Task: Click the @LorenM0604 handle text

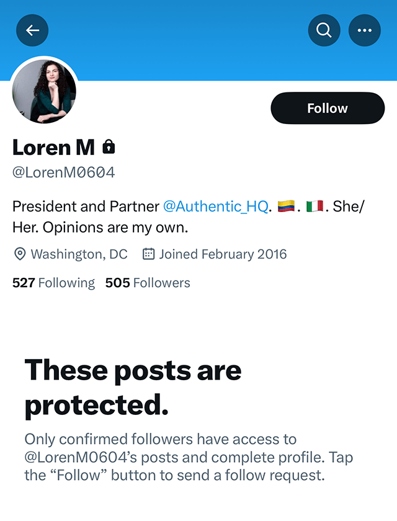Action: [63, 172]
